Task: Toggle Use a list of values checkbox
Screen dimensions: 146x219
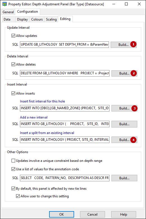Action: (13, 169)
